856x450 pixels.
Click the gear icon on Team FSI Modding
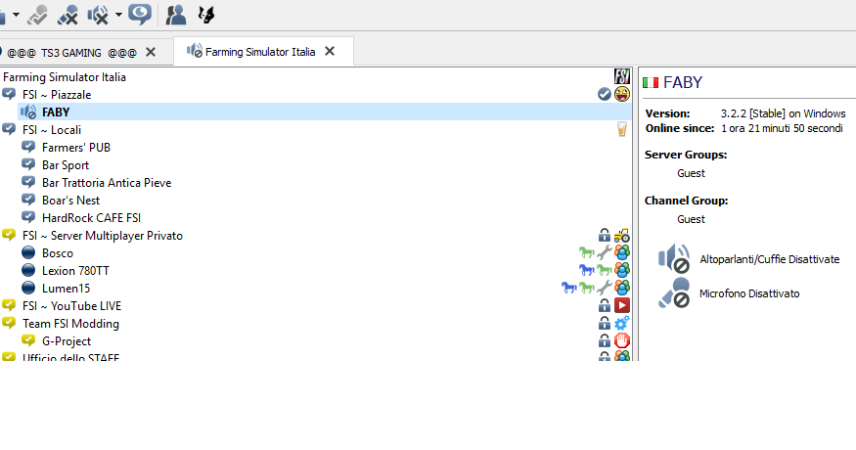[x=621, y=324]
